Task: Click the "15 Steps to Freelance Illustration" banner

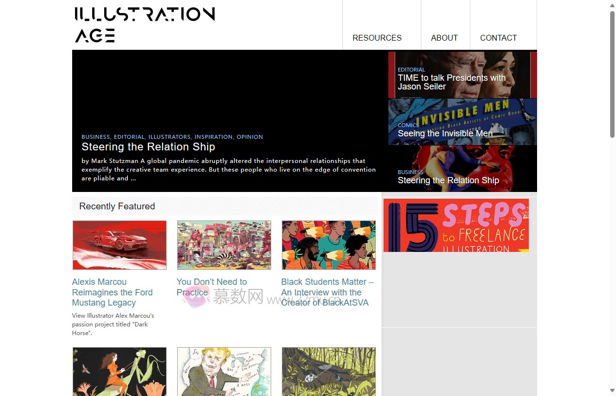Action: click(456, 225)
